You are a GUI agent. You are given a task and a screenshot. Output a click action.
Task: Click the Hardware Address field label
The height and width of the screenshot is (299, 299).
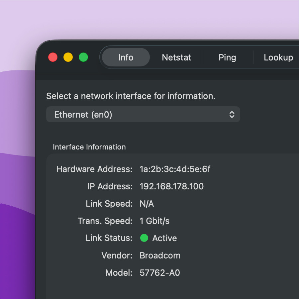[94, 169]
